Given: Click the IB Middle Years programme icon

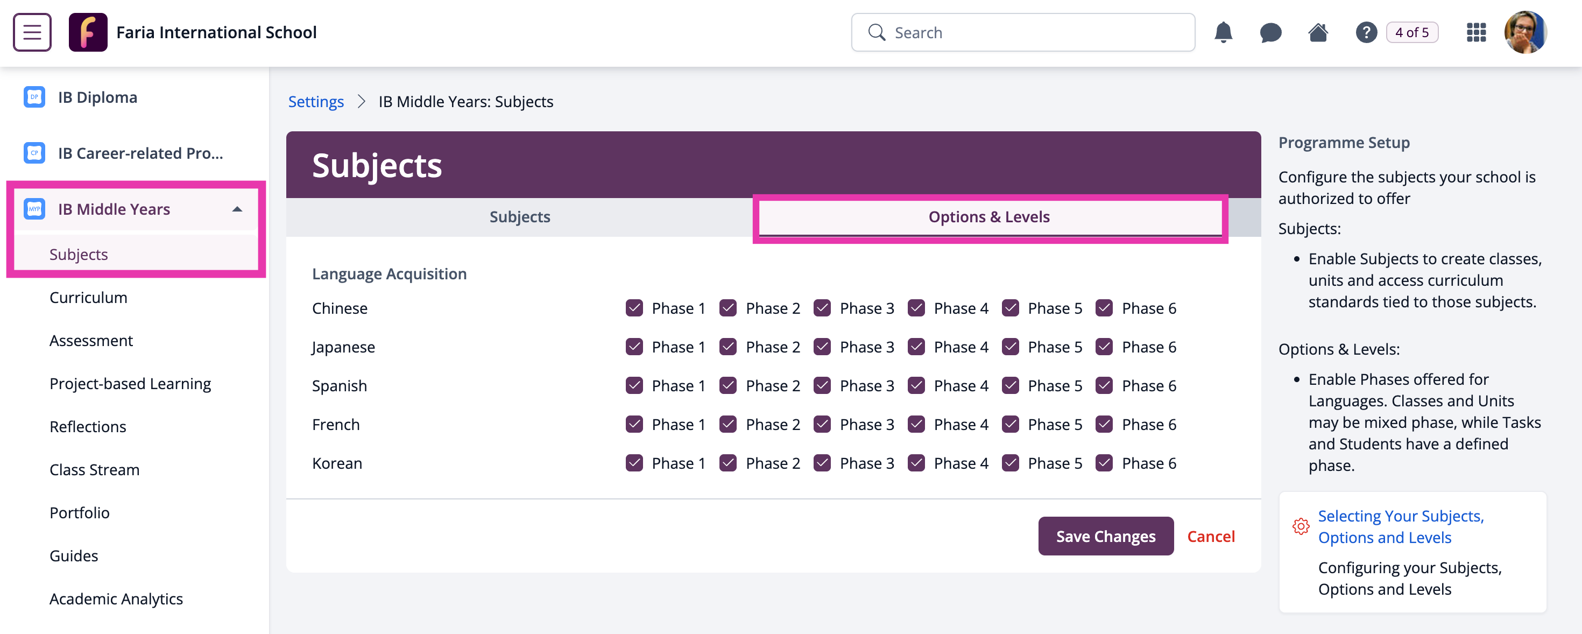Looking at the screenshot, I should click(34, 209).
